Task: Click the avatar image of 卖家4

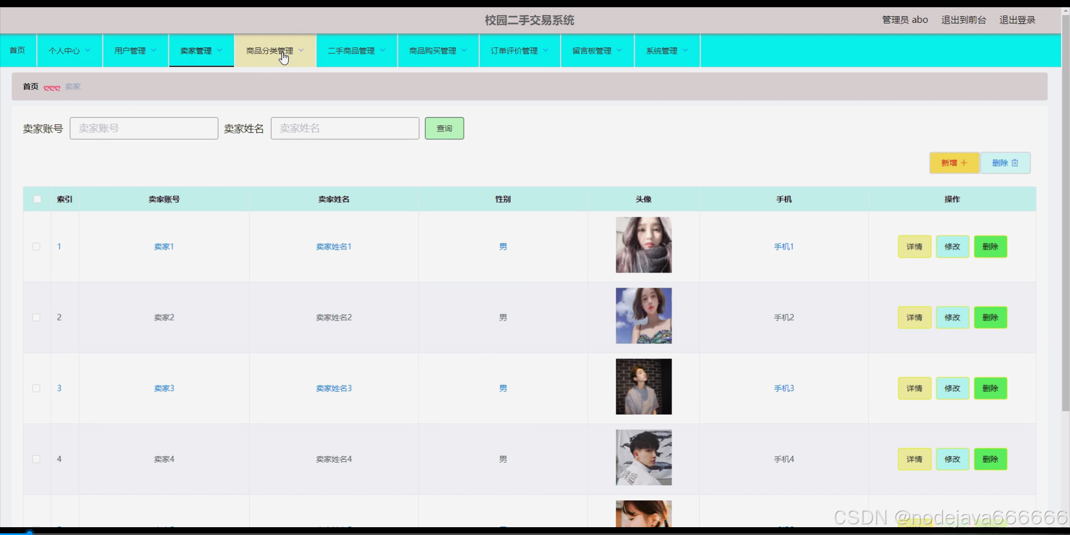Action: 644,458
